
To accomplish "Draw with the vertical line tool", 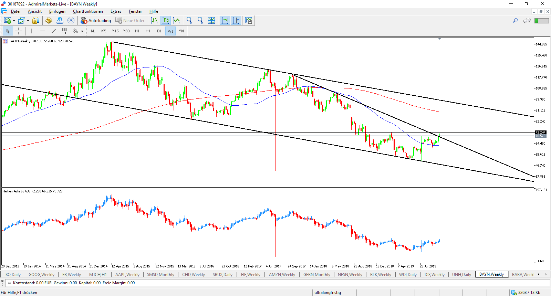I will point(32,31).
